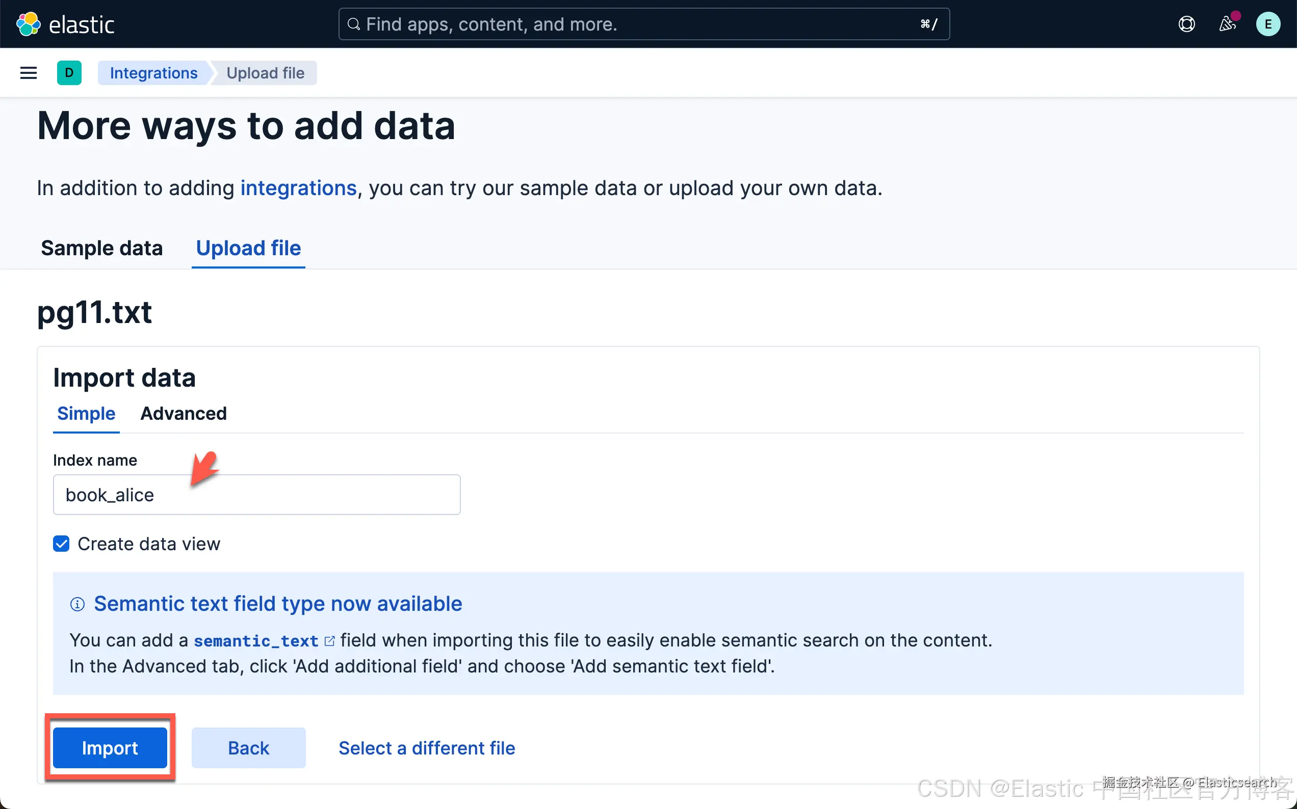The image size is (1297, 809).
Task: Open the hamburger navigation menu
Action: [x=29, y=73]
